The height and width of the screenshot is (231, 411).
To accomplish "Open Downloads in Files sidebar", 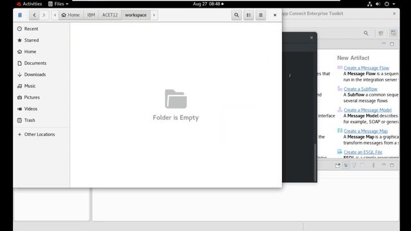I will [42, 74].
